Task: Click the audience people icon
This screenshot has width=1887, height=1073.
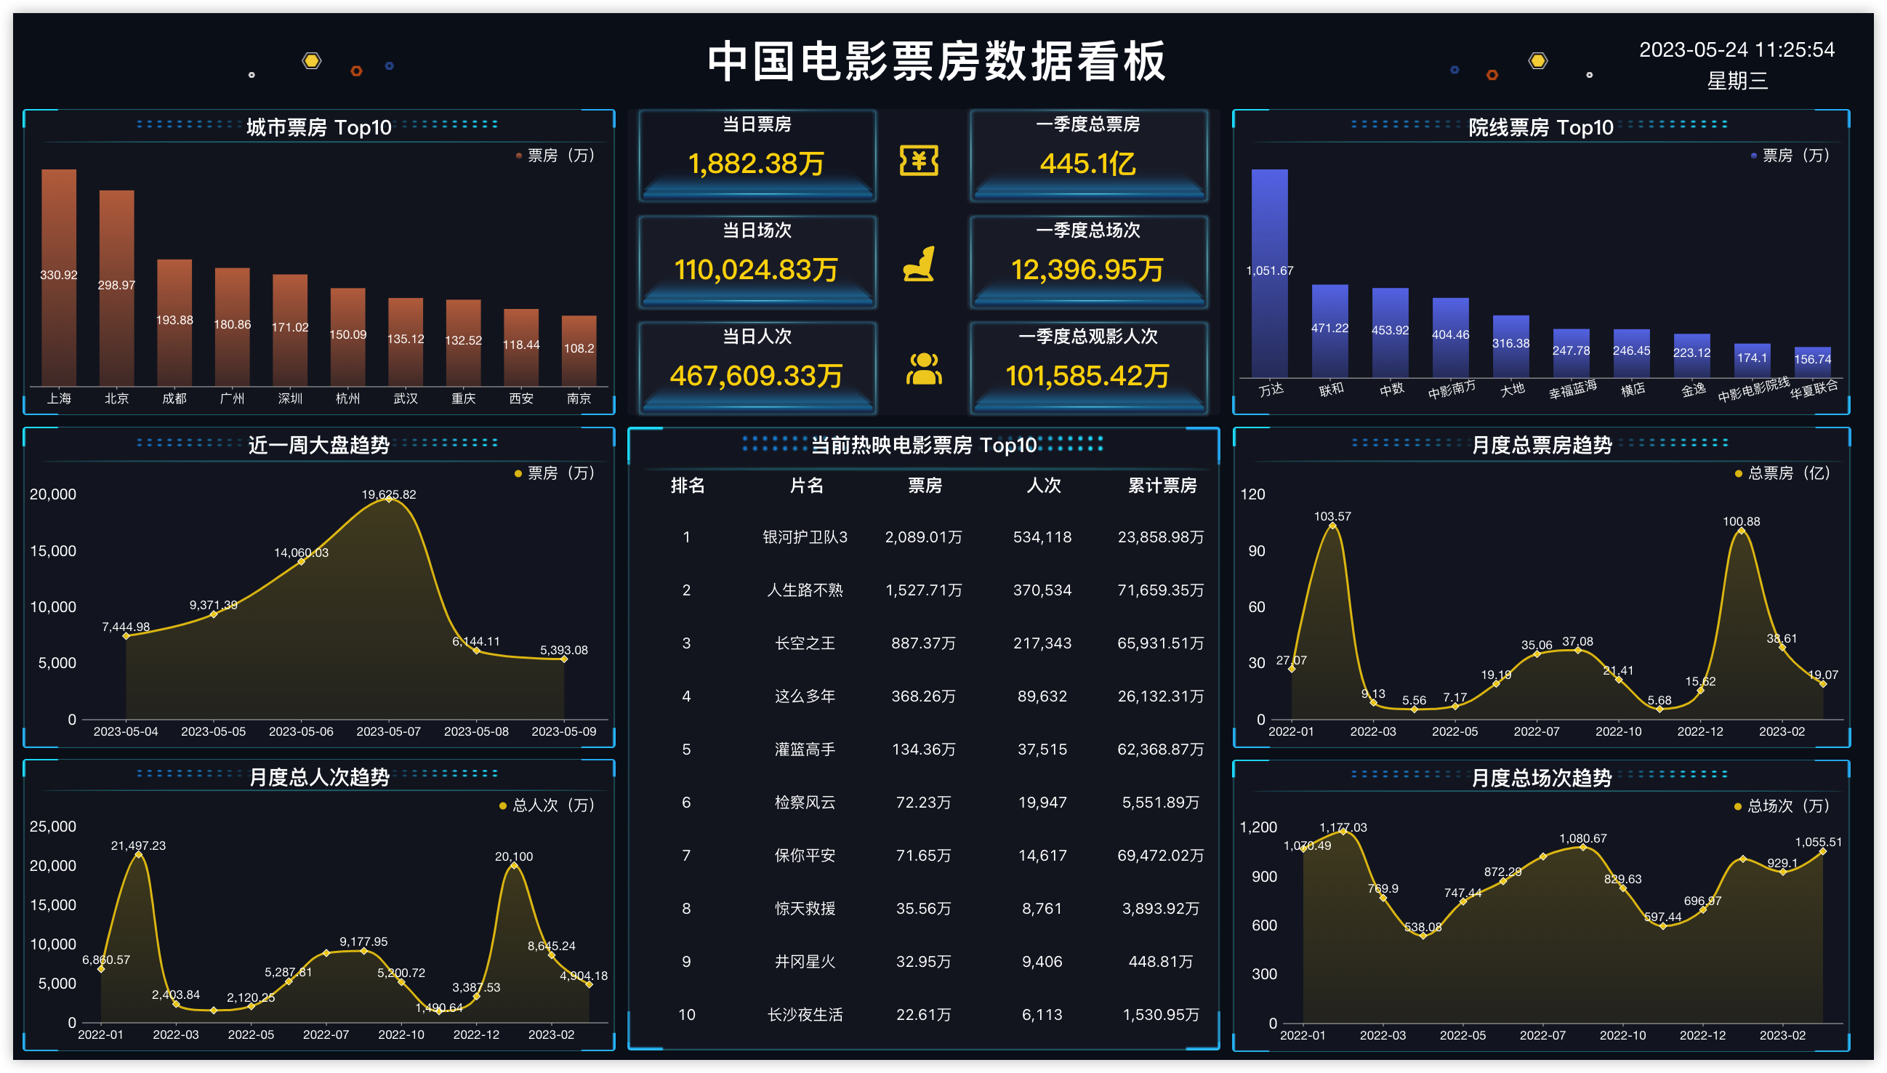Action: click(x=923, y=369)
